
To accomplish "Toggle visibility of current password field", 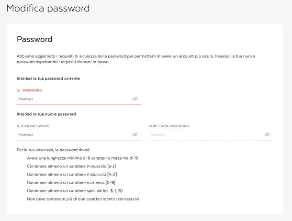I will point(135,99).
